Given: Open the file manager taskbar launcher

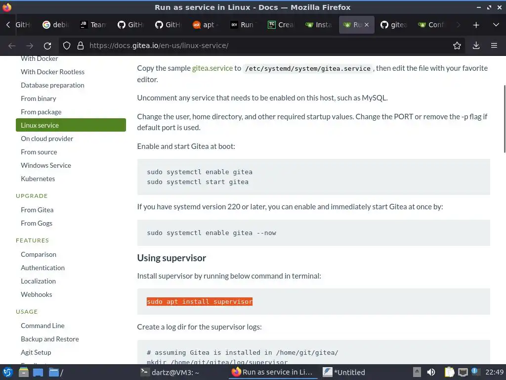Looking at the screenshot, I should pos(24,372).
